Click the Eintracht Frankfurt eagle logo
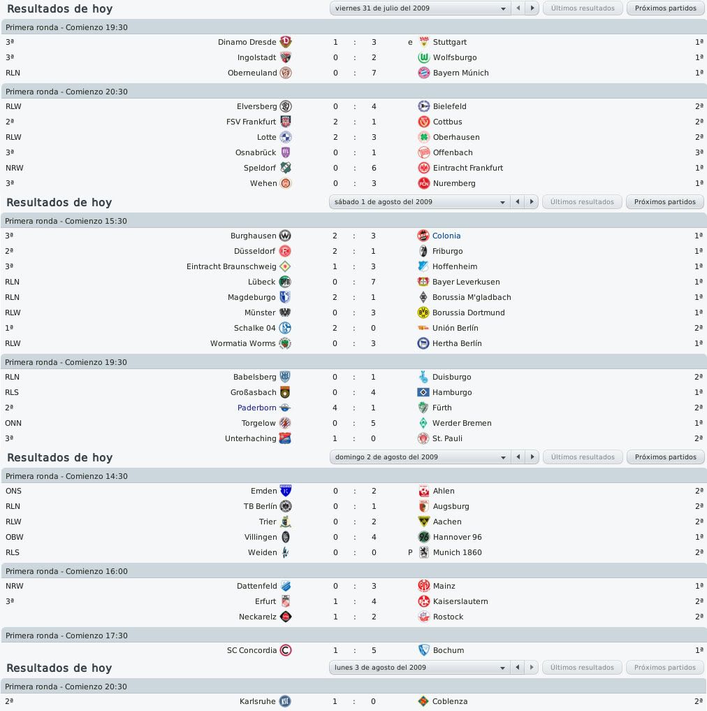The height and width of the screenshot is (711, 707). coord(423,168)
